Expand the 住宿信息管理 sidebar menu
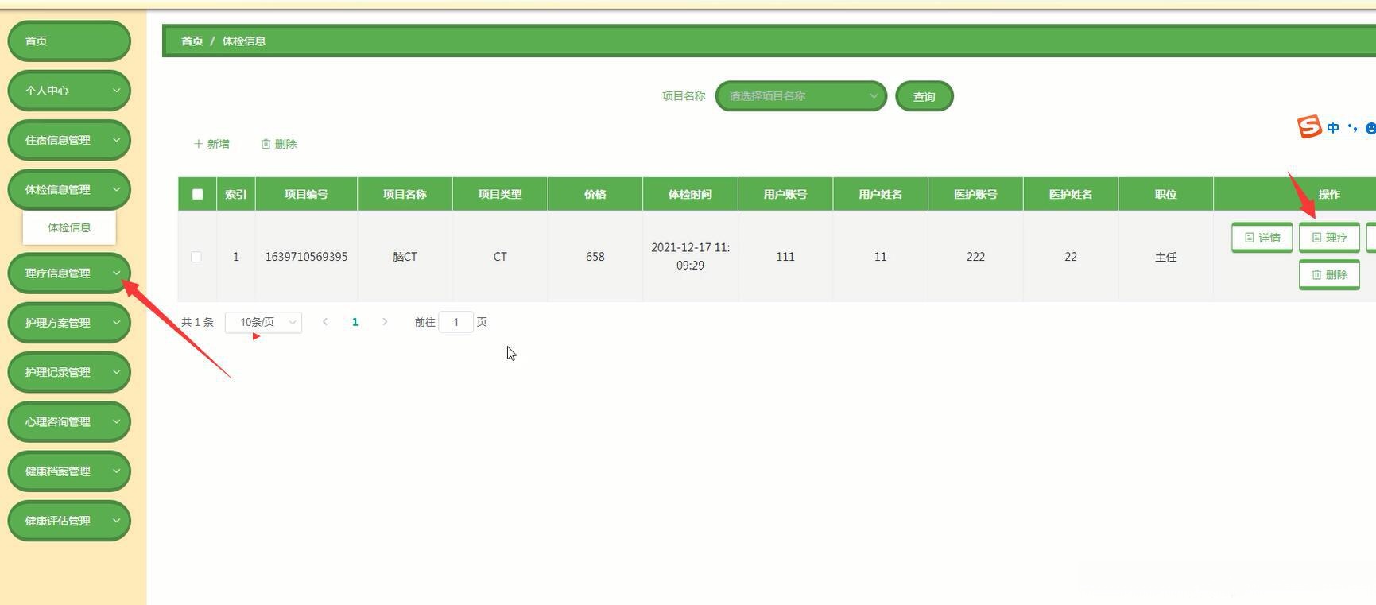 pyautogui.click(x=69, y=140)
